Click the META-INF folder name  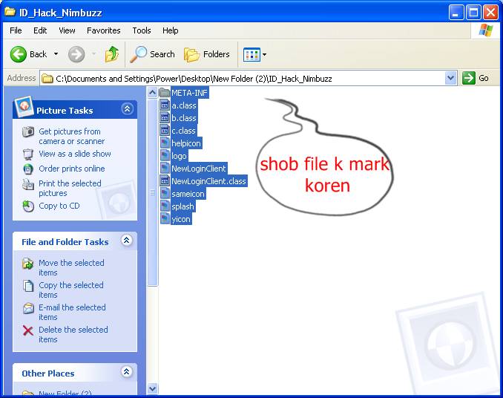coord(190,93)
